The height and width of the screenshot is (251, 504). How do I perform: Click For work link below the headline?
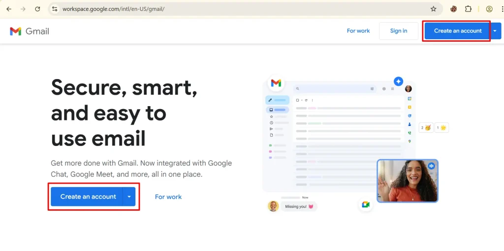pyautogui.click(x=168, y=197)
